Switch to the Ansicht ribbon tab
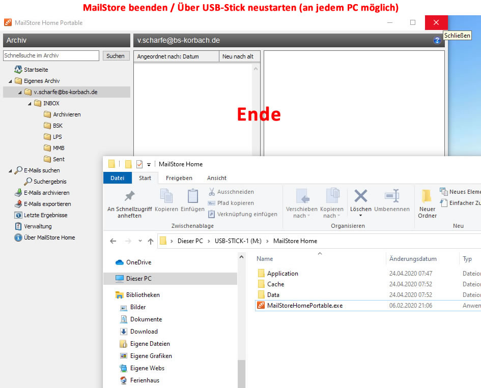The image size is (481, 388). (x=216, y=178)
